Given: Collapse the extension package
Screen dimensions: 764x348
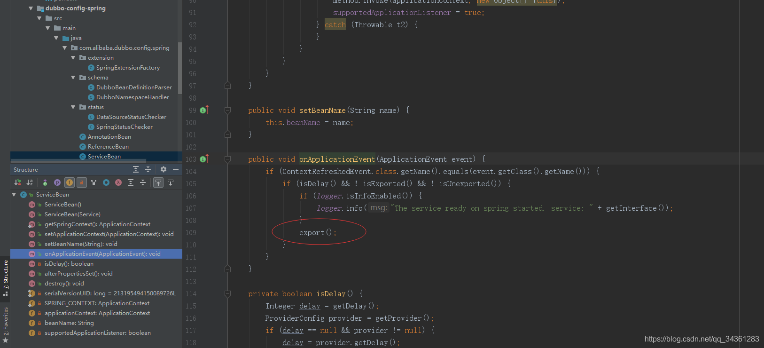Looking at the screenshot, I should (73, 58).
